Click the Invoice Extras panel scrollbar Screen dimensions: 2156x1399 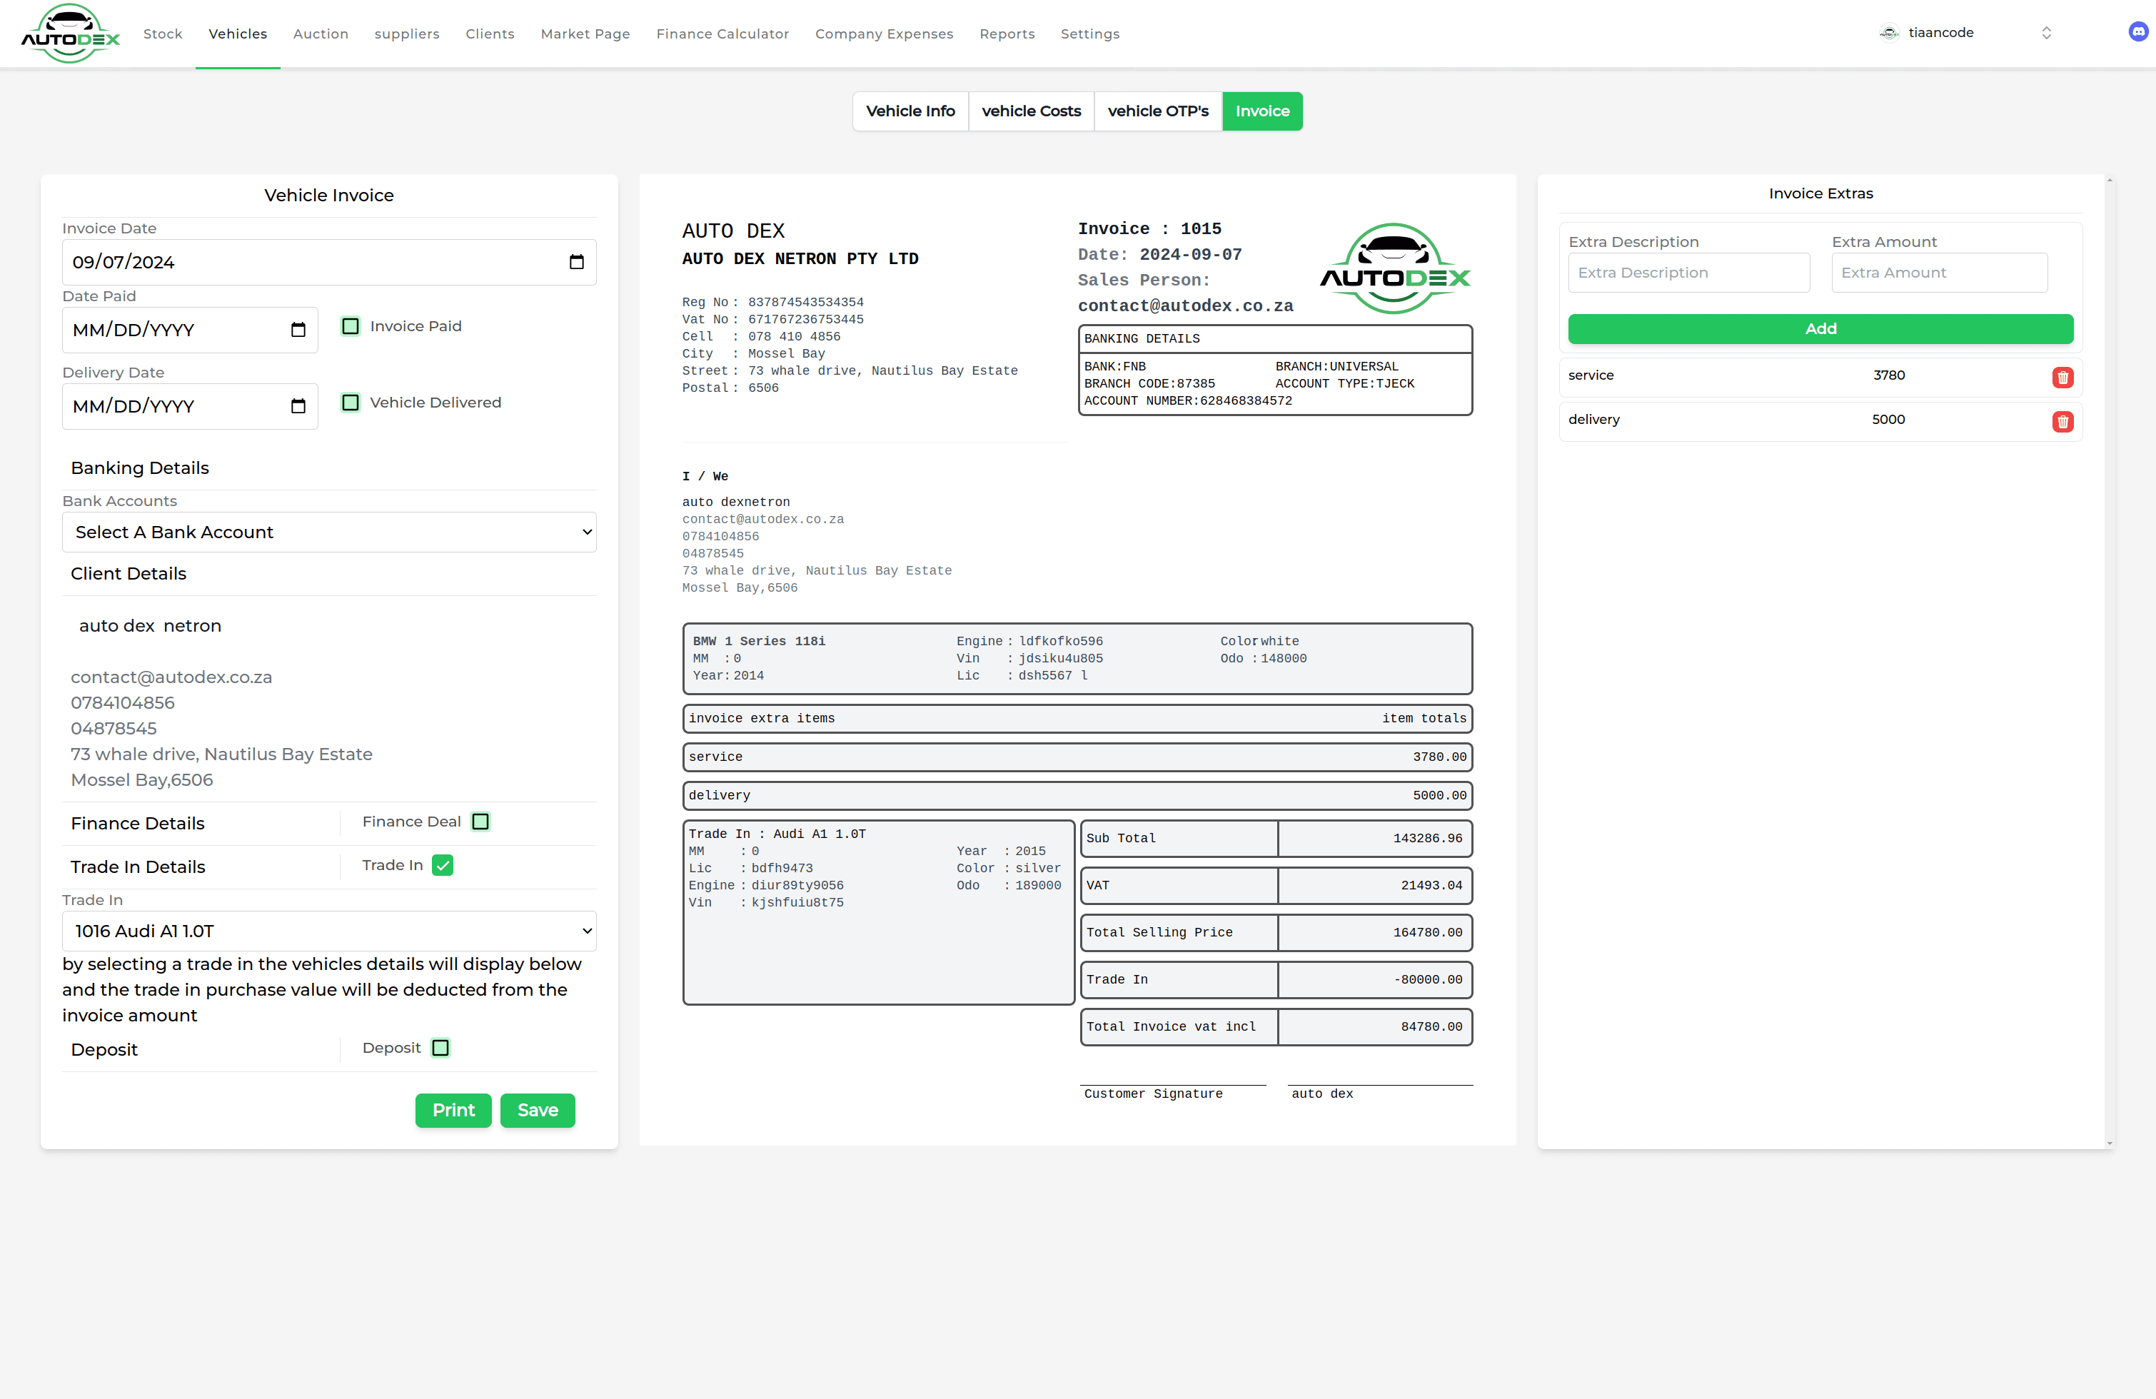(x=2110, y=661)
